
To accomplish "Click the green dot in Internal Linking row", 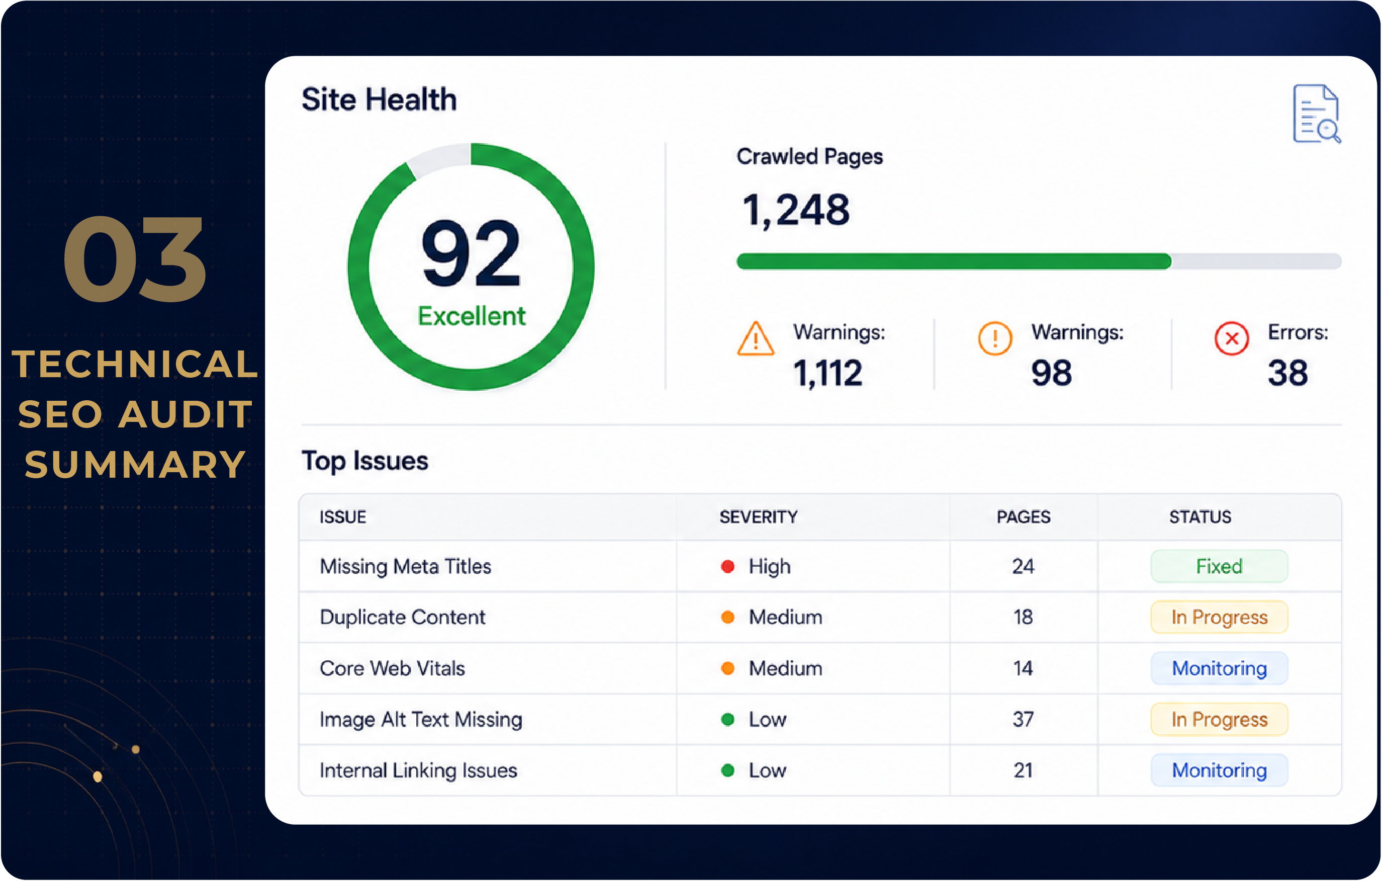I will point(728,771).
